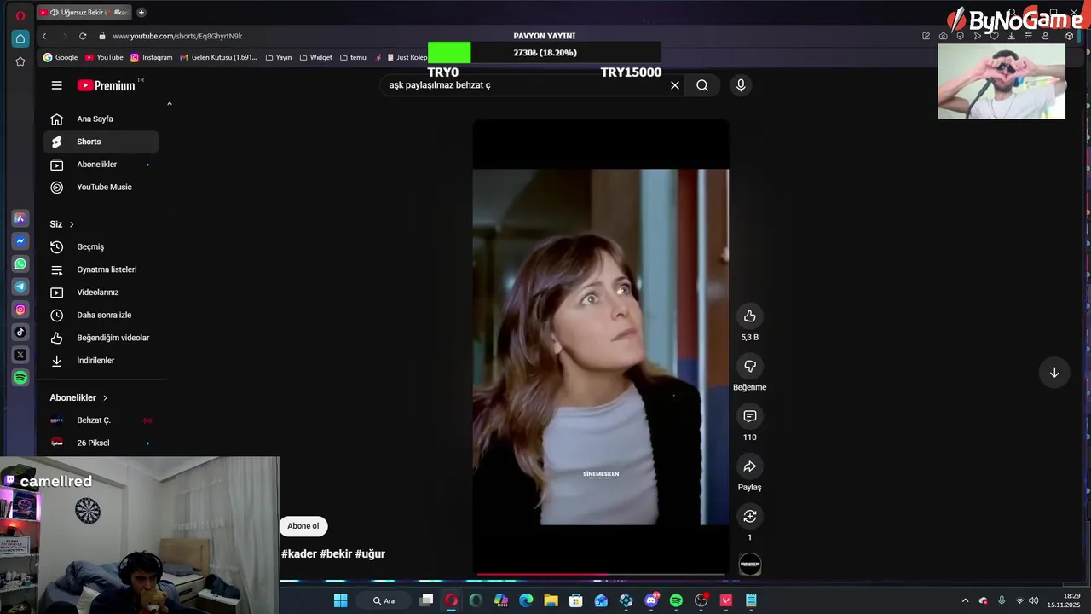Image resolution: width=1091 pixels, height=614 pixels.
Task: Open browser downloads icon
Action: pos(1011,36)
